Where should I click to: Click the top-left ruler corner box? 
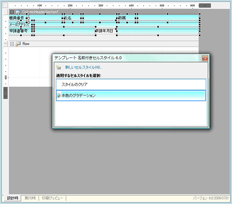pos(6,6)
